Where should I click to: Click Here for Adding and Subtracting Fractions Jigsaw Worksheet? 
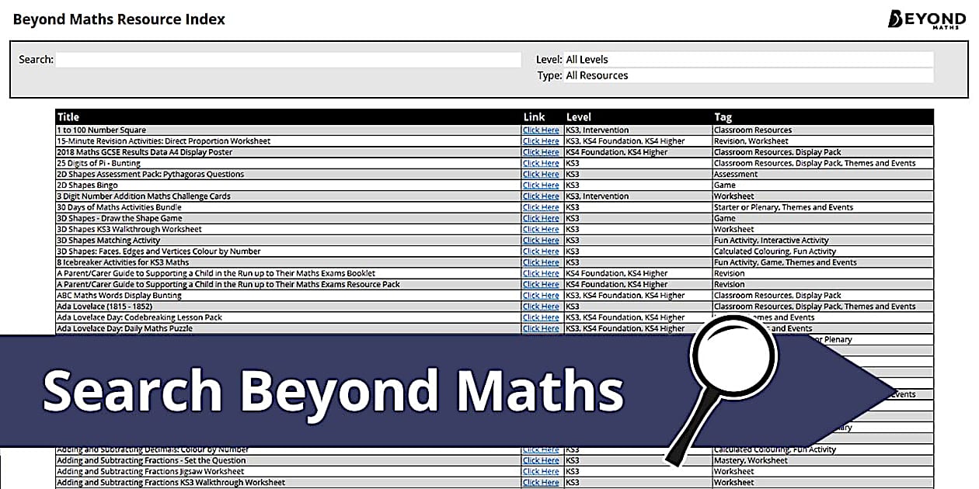point(541,470)
